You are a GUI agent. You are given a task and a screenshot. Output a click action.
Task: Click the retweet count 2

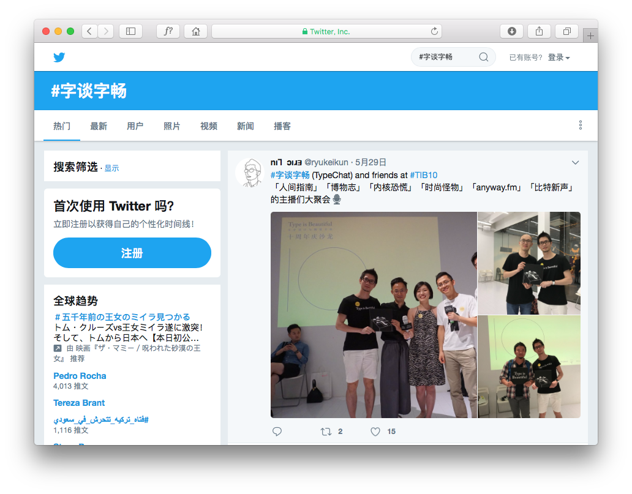coord(340,432)
